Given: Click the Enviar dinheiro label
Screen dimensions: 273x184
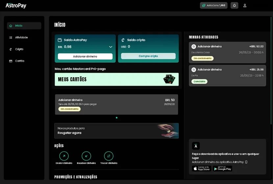Looking at the screenshot, I should pyautogui.click(x=64, y=163).
